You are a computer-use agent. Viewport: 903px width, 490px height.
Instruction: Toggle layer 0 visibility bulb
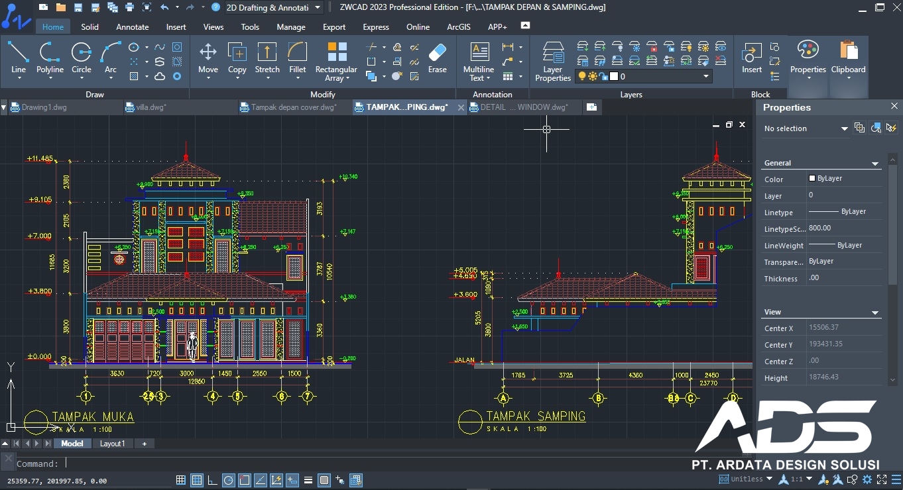click(x=581, y=75)
